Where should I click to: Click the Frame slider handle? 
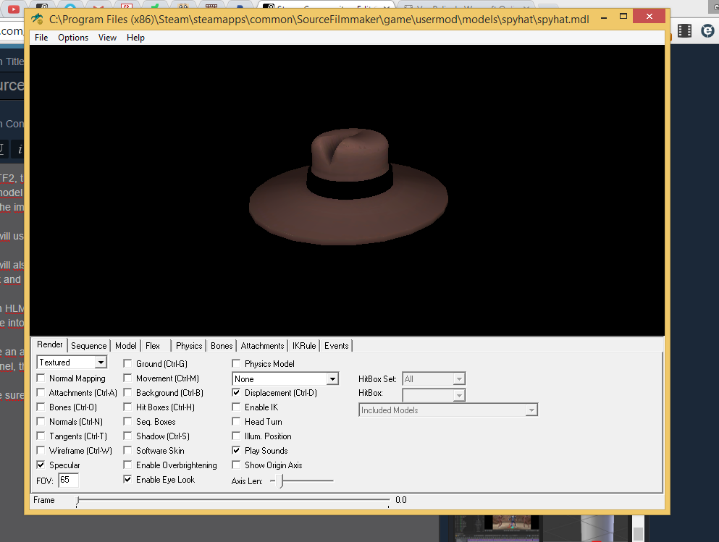(x=77, y=501)
